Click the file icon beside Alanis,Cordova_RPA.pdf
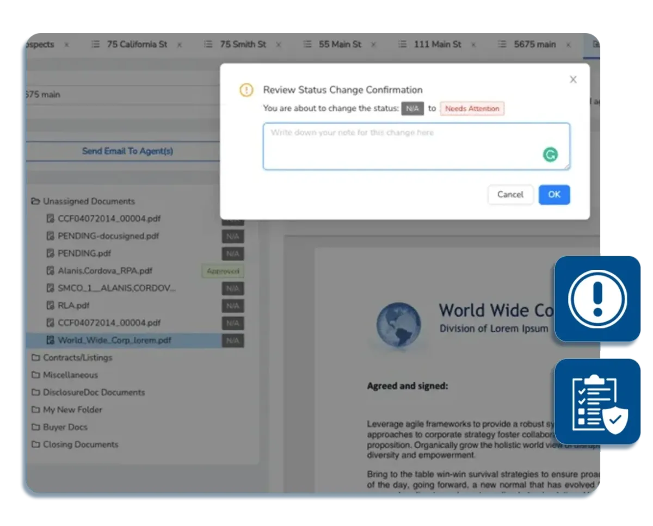This screenshot has width=653, height=526. 51,271
